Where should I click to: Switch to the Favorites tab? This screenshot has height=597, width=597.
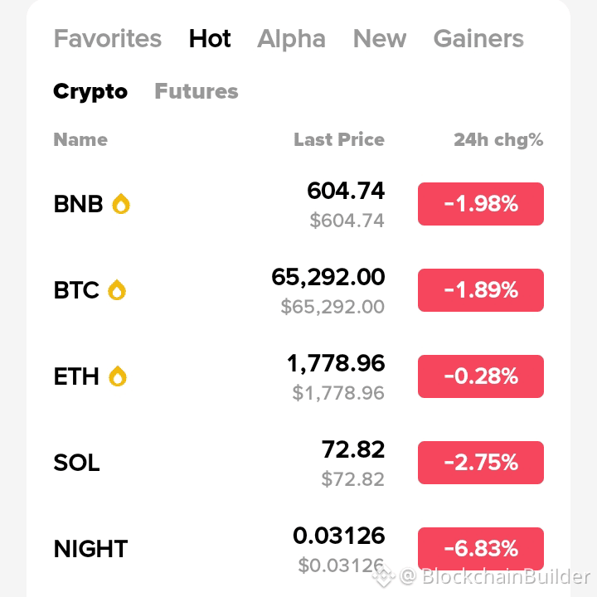tap(108, 38)
